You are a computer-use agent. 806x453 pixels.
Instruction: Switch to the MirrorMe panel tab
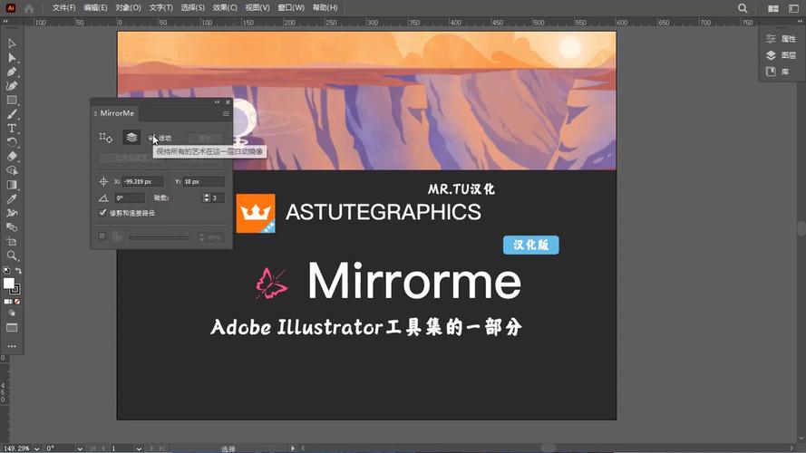117,113
